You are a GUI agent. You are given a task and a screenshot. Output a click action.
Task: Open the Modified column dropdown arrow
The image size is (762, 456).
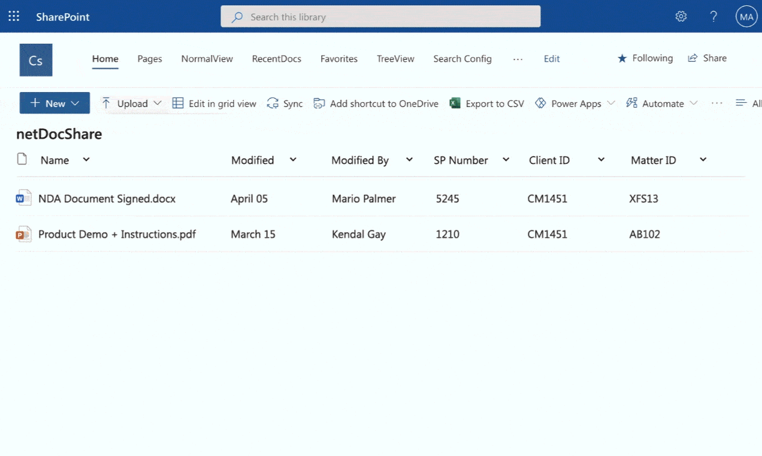tap(293, 159)
